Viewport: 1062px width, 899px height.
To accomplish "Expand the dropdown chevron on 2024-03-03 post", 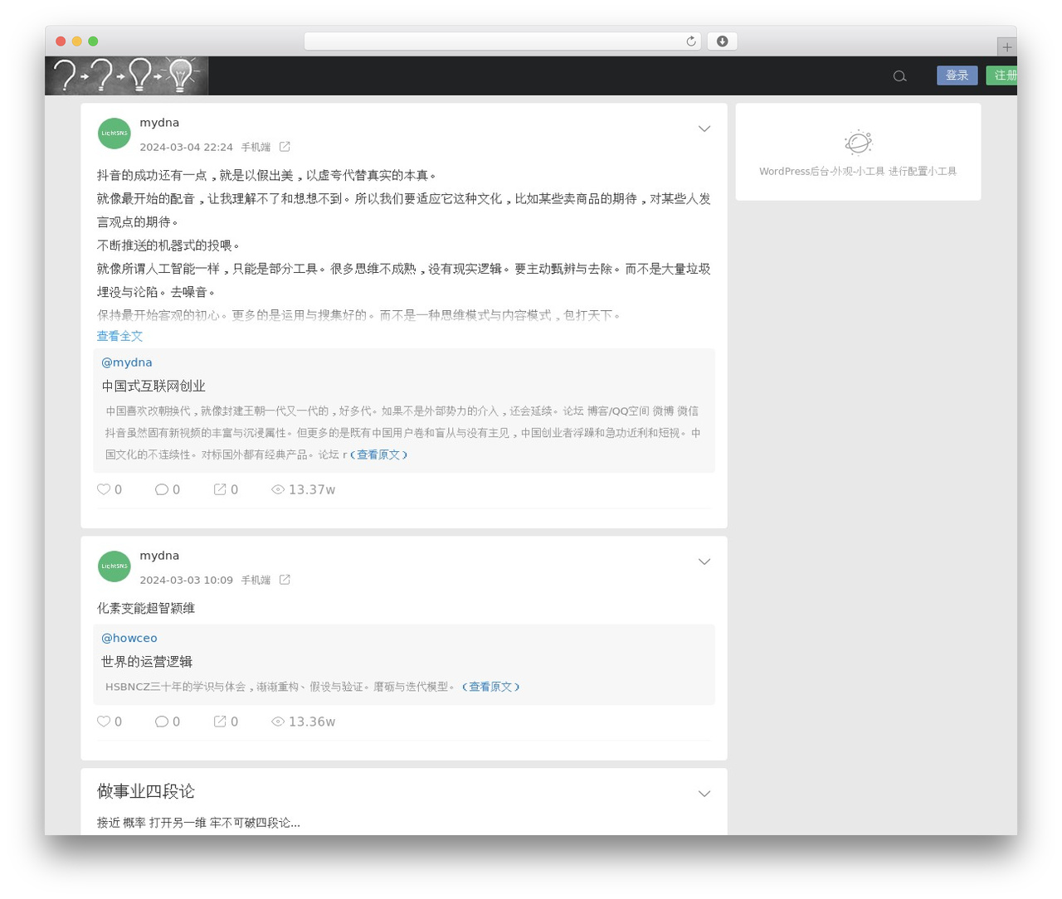I will [704, 561].
